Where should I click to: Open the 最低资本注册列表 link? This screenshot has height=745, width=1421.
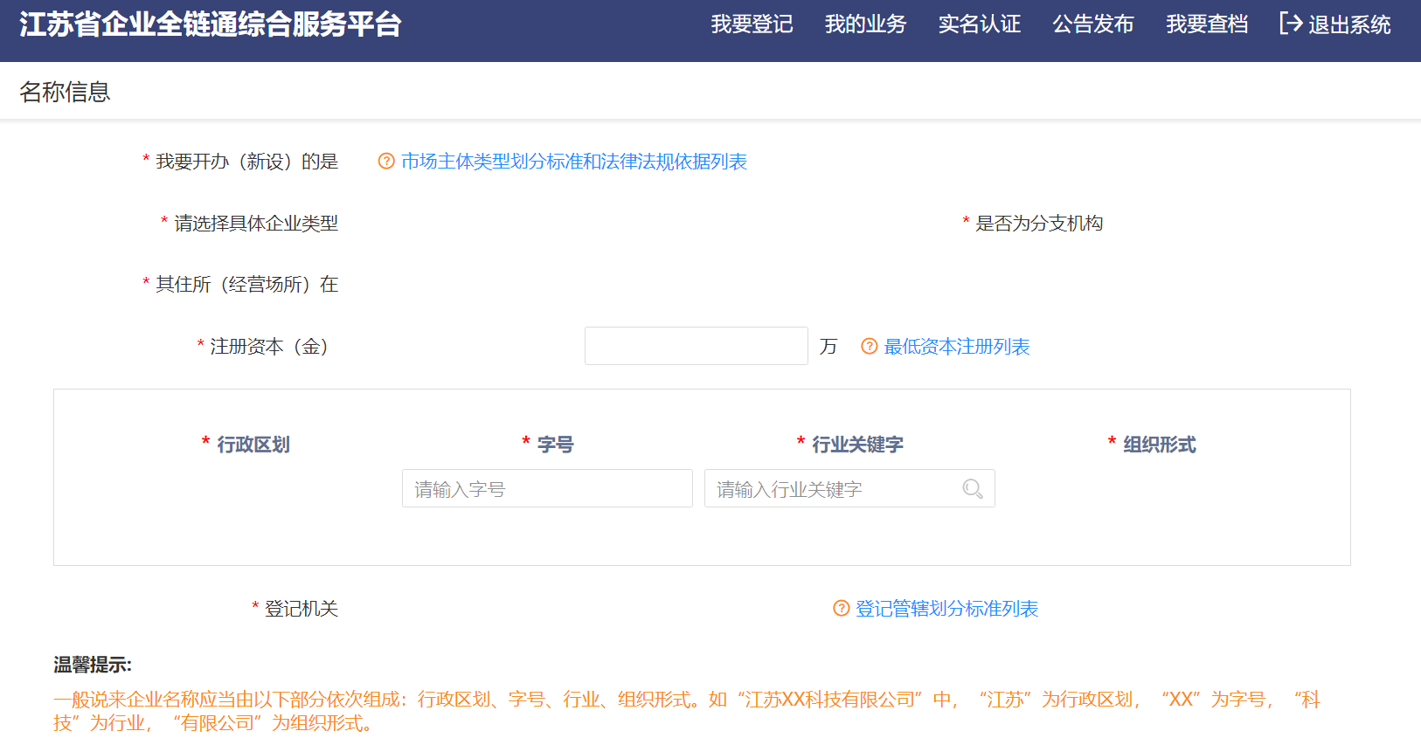[956, 347]
